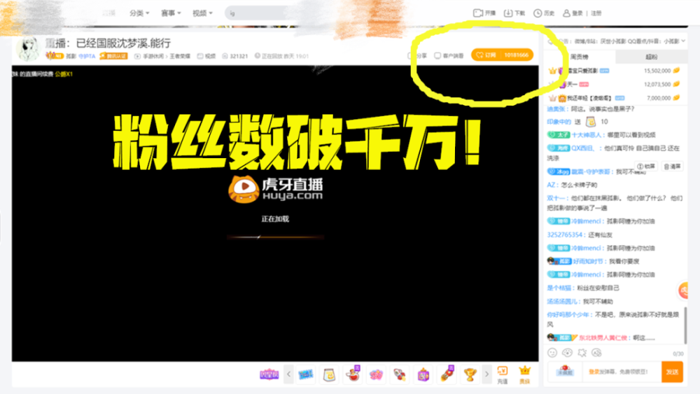This screenshot has height=394, width=700.
Task: Open the 客户端看 client viewing option
Action: (449, 56)
